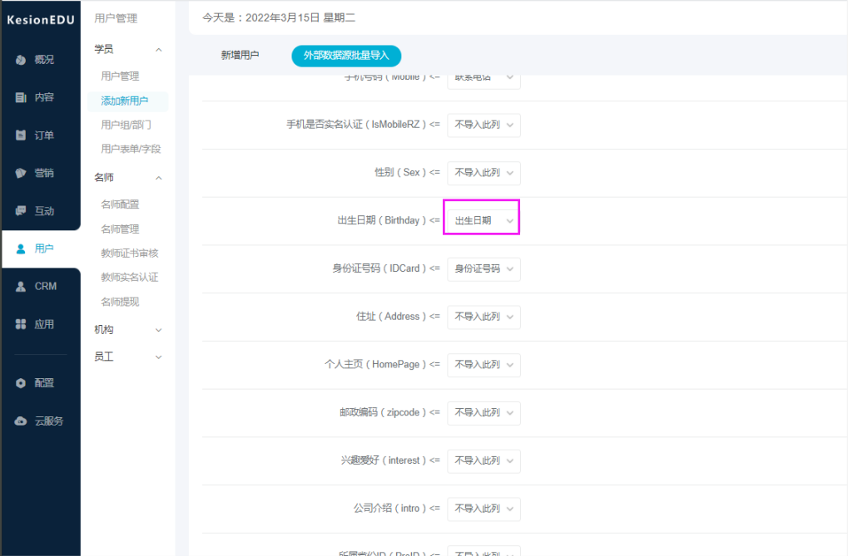Select the 订单 orders icon
This screenshot has height=556, width=848.
[22, 135]
